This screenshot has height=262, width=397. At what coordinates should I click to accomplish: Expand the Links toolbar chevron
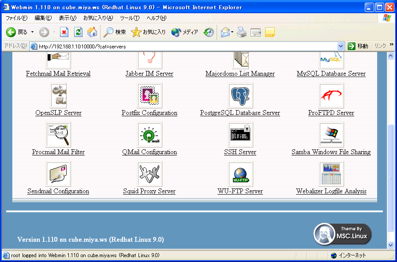pyautogui.click(x=391, y=44)
